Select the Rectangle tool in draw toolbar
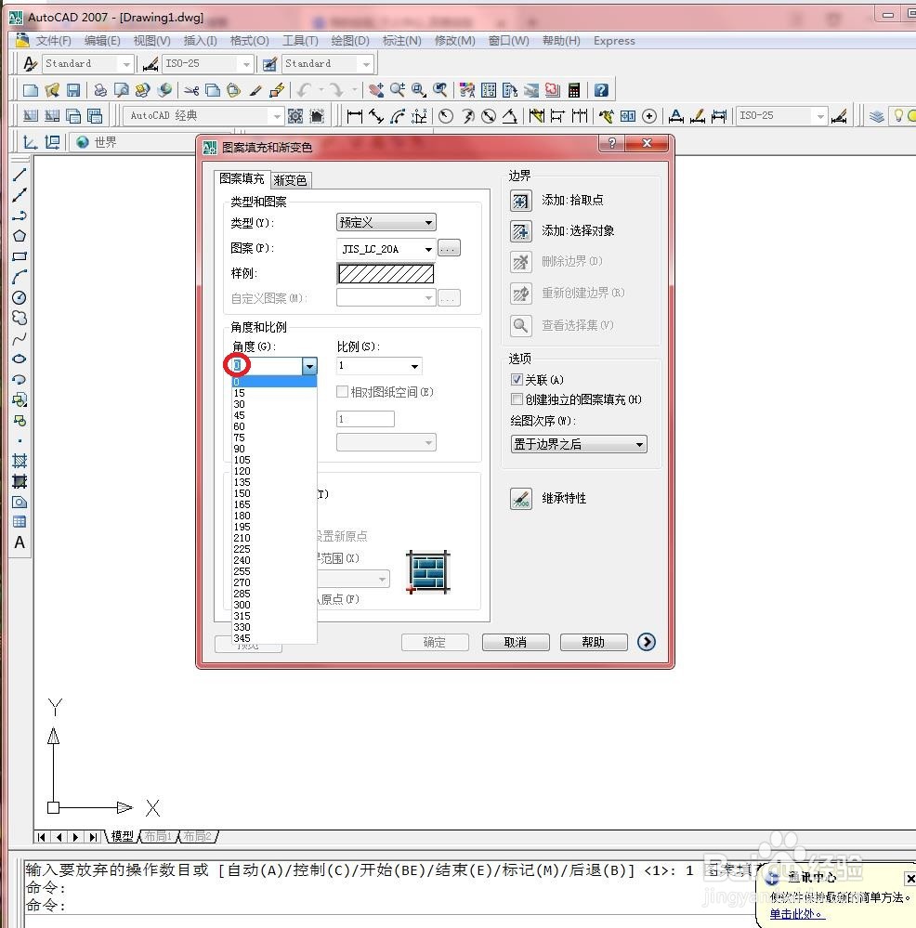 [x=20, y=256]
